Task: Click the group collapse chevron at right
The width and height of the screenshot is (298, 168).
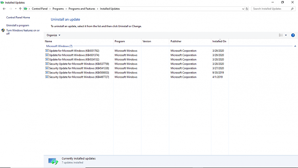Action: point(295,46)
